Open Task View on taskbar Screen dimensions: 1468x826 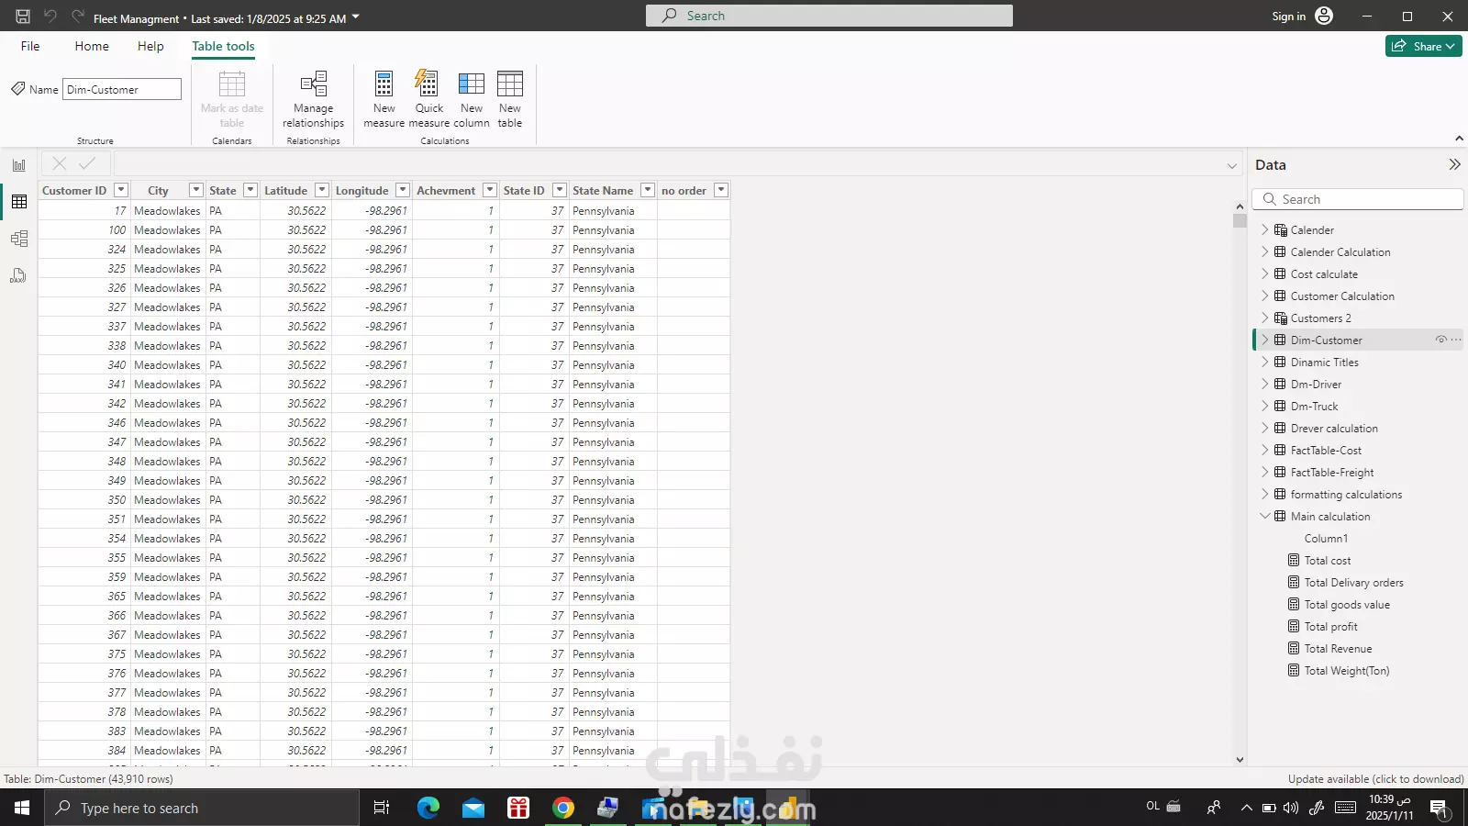[382, 808]
